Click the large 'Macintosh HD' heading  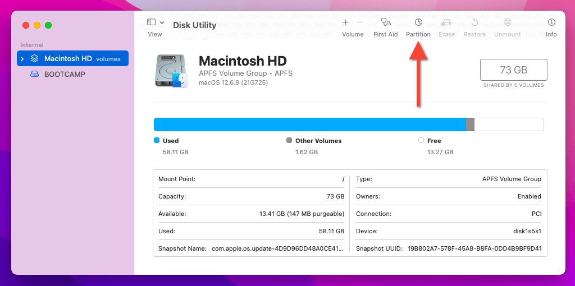(x=243, y=61)
